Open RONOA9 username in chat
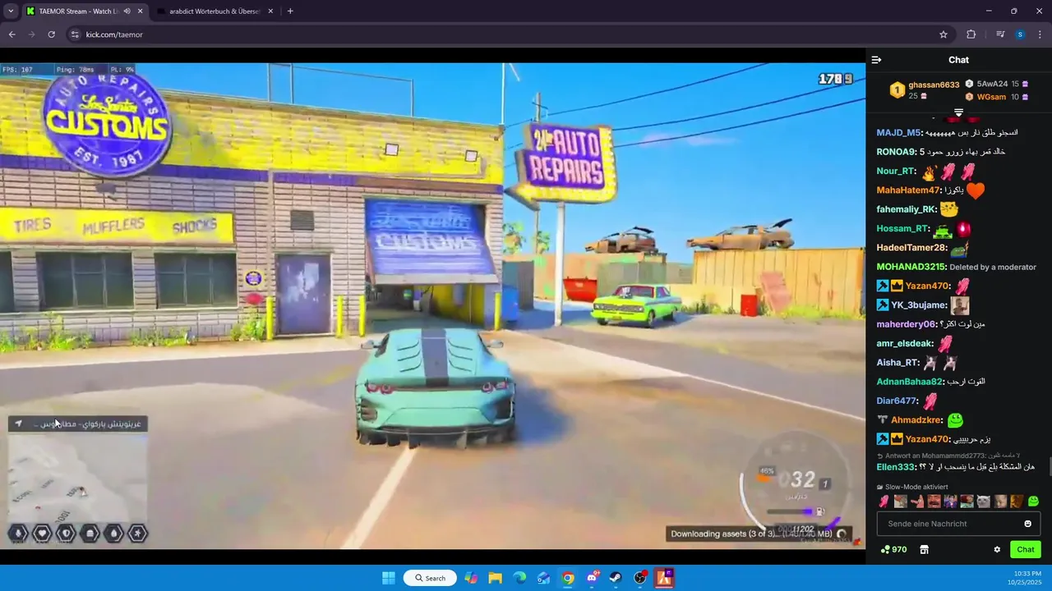Viewport: 1052px width, 591px height. [x=896, y=152]
